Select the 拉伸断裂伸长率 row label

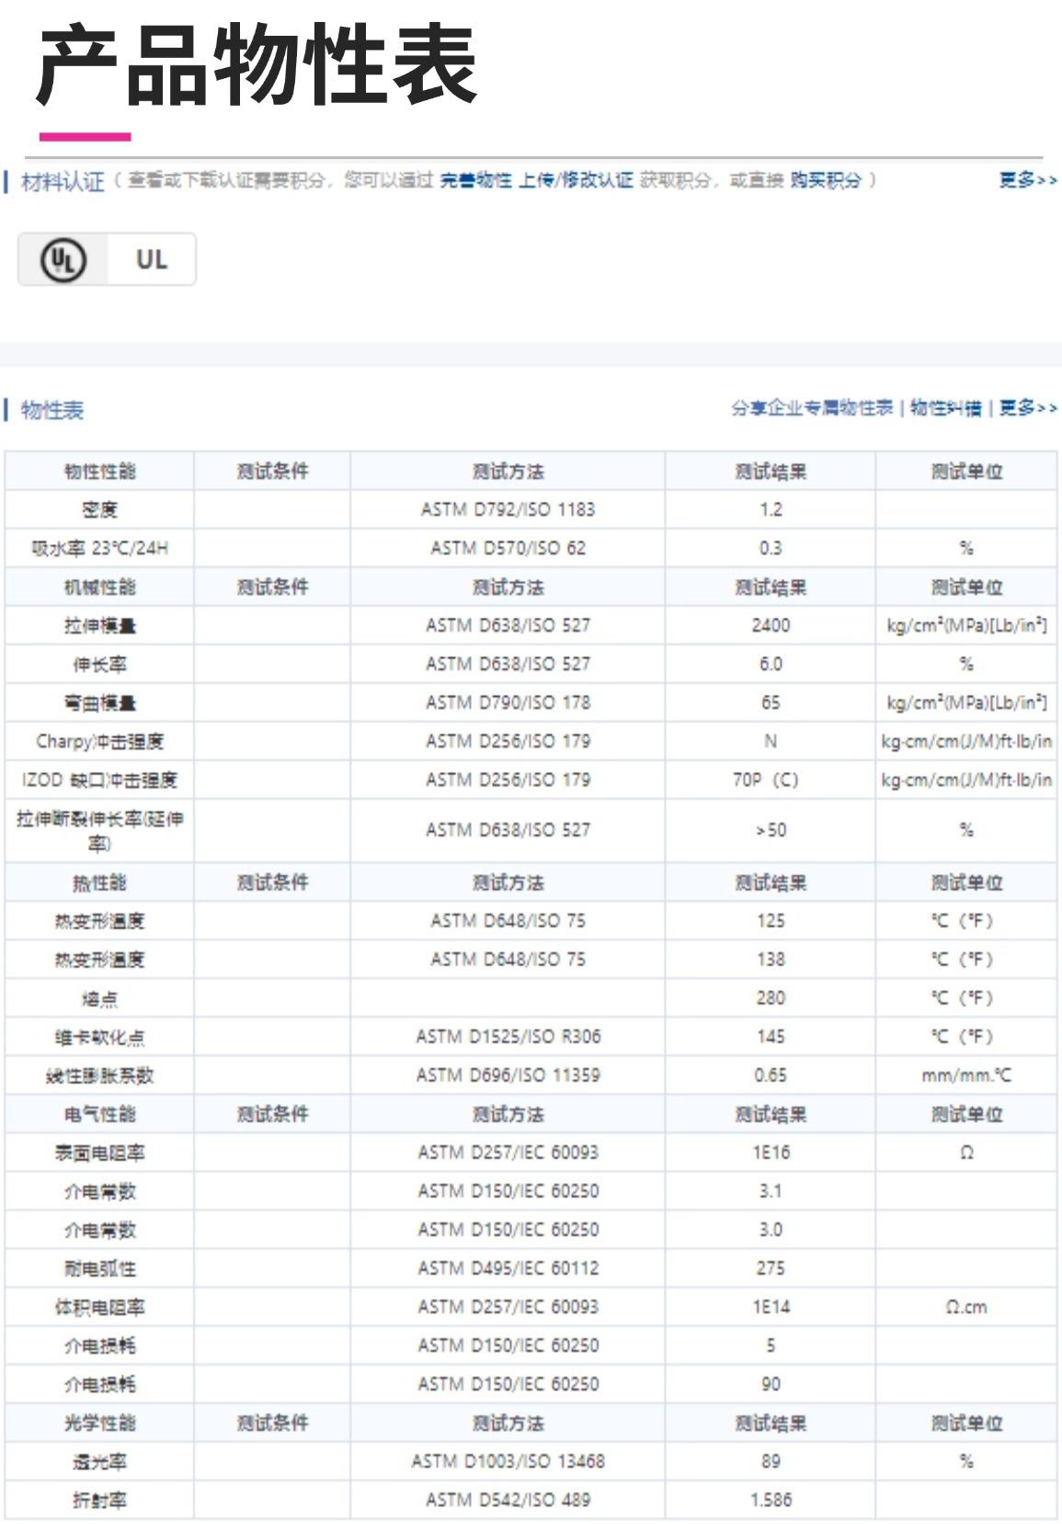[99, 830]
